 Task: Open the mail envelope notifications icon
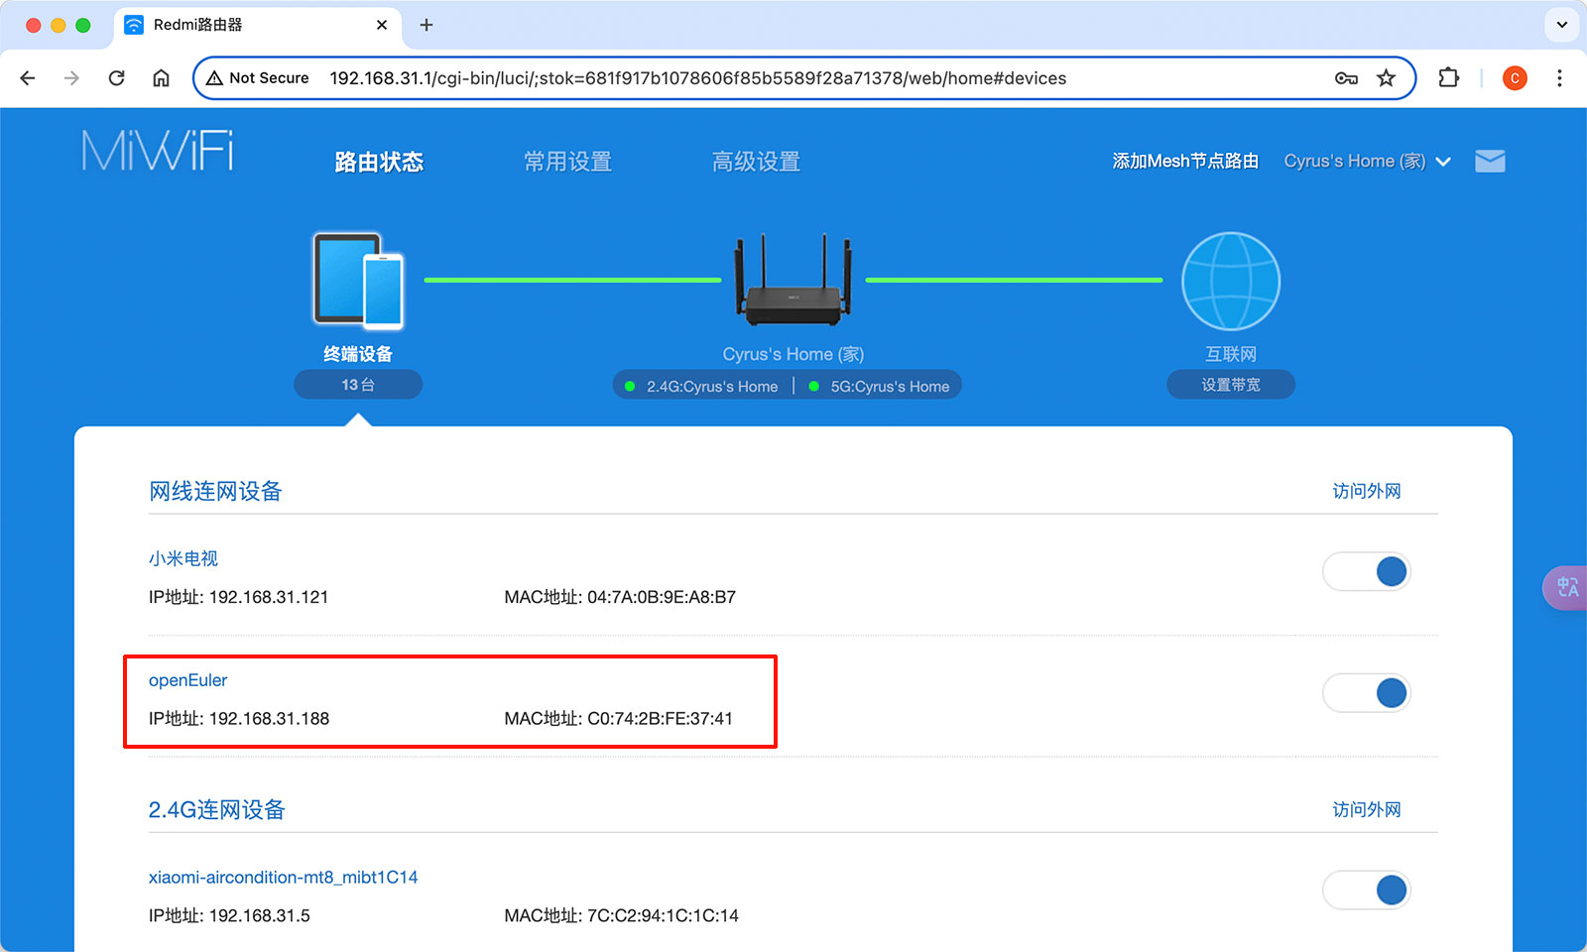click(1490, 161)
